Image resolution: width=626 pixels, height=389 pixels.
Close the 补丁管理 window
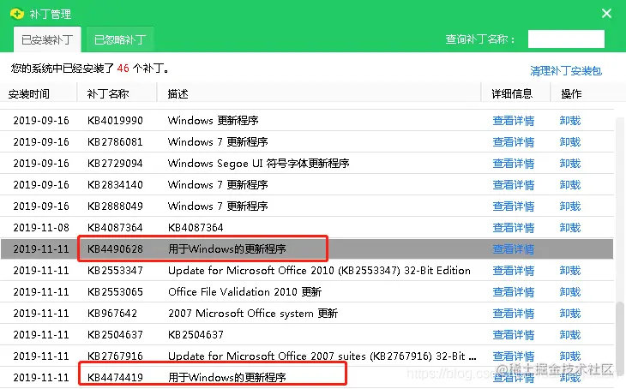[606, 14]
